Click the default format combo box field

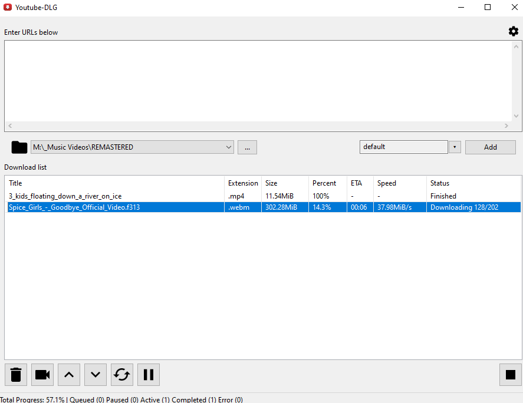(403, 147)
